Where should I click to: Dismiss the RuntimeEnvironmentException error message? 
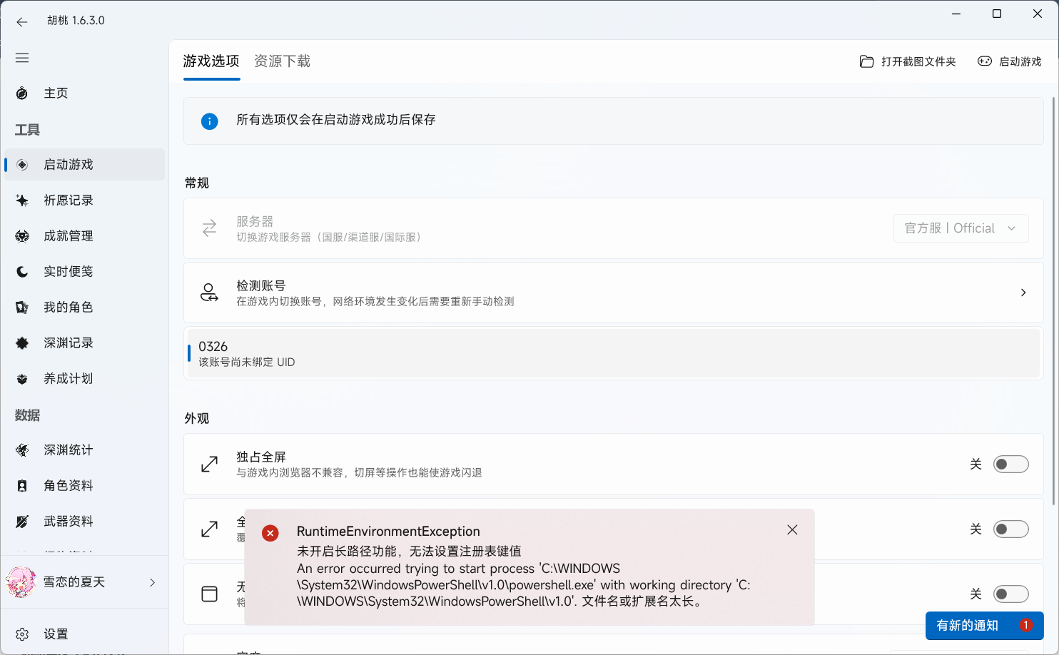click(x=792, y=529)
